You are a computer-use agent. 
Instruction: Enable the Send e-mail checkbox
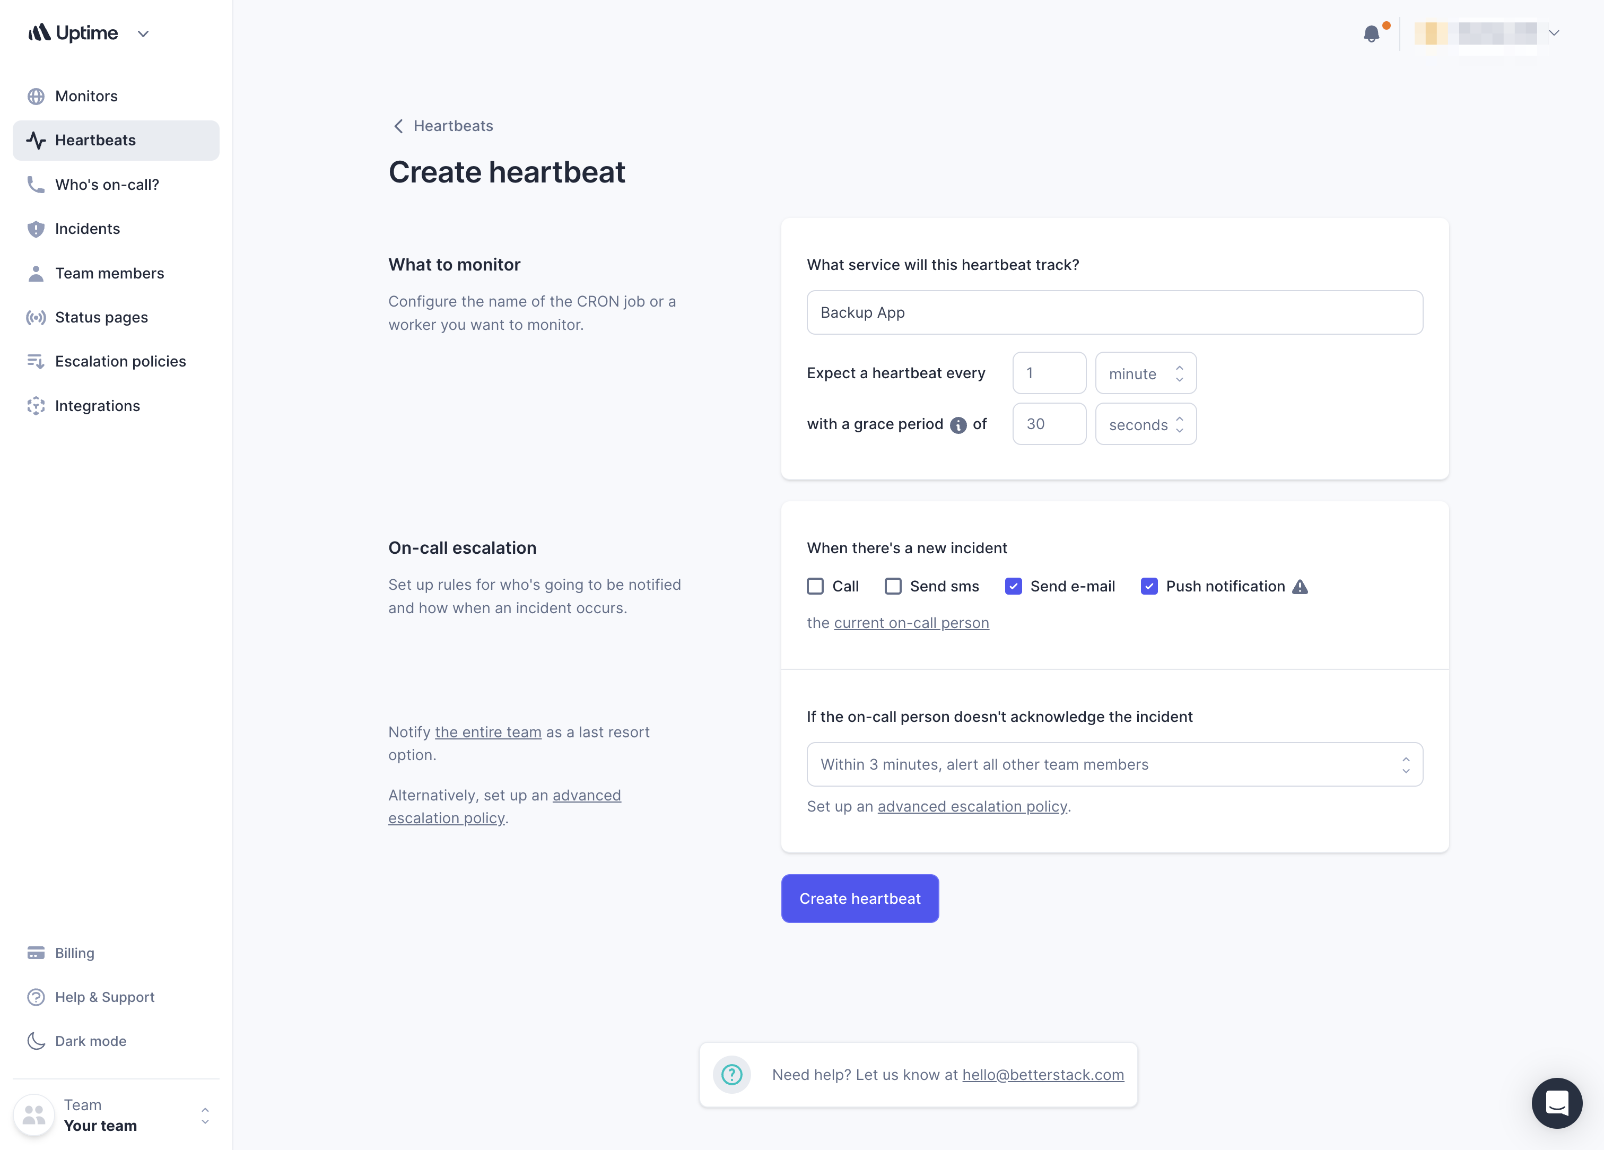(1013, 585)
